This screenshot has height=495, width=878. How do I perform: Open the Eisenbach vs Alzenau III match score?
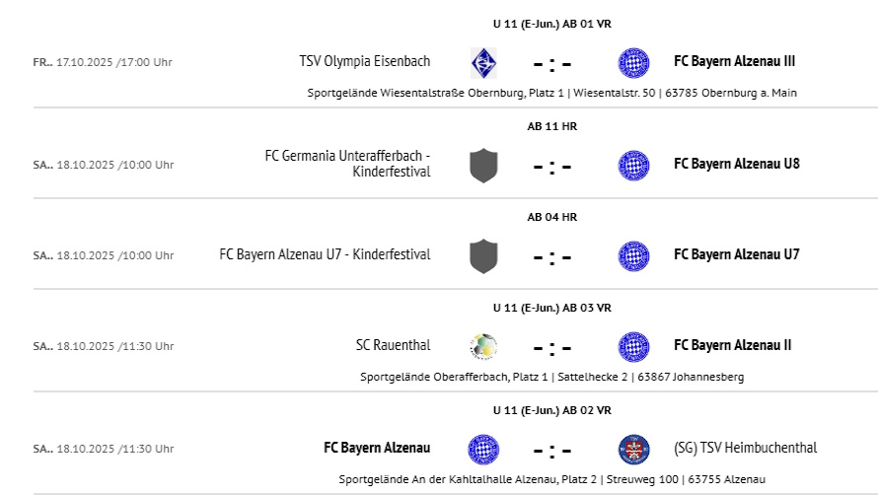[552, 64]
